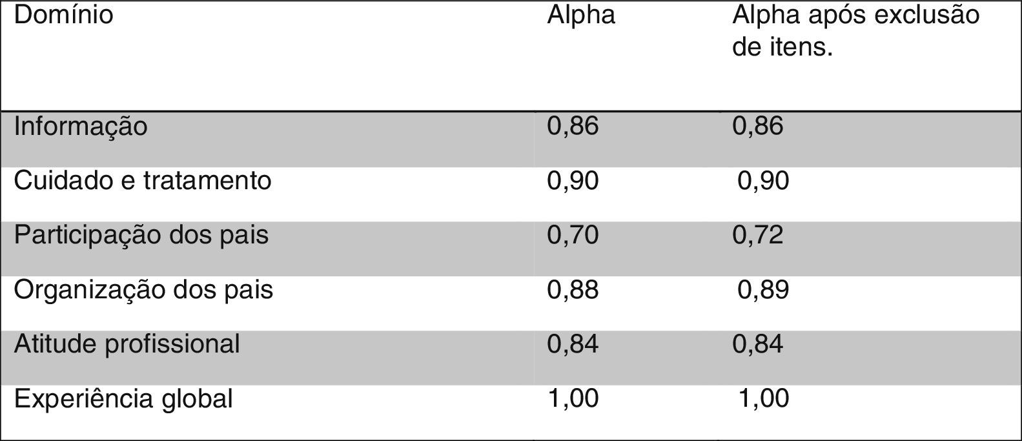The height and width of the screenshot is (441, 1022).
Task: Click the Alpha value for Informação
Action: click(573, 126)
